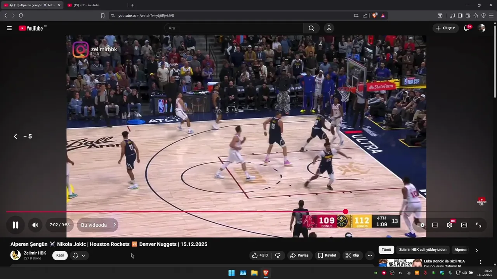Reload the page
The height and width of the screenshot is (279, 497).
click(21, 15)
